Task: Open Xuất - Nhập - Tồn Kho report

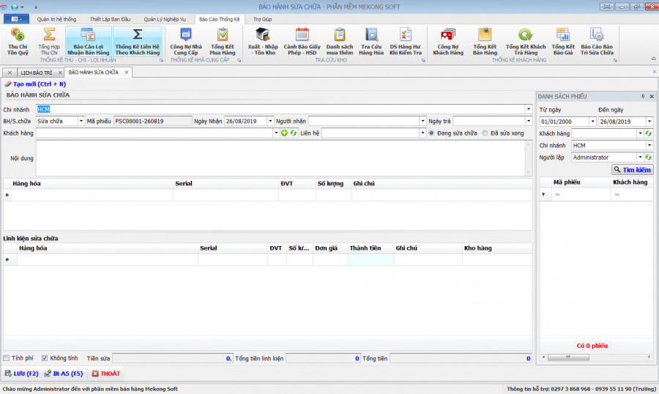Action: click(x=263, y=41)
